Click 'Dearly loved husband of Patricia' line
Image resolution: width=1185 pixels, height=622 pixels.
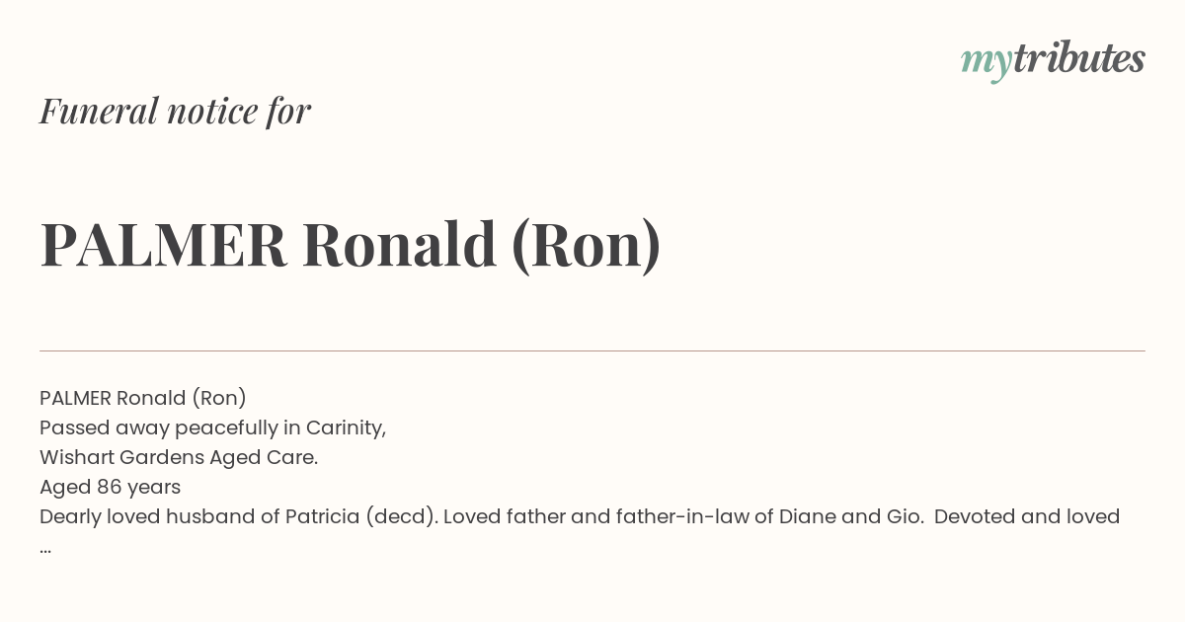click(x=580, y=516)
